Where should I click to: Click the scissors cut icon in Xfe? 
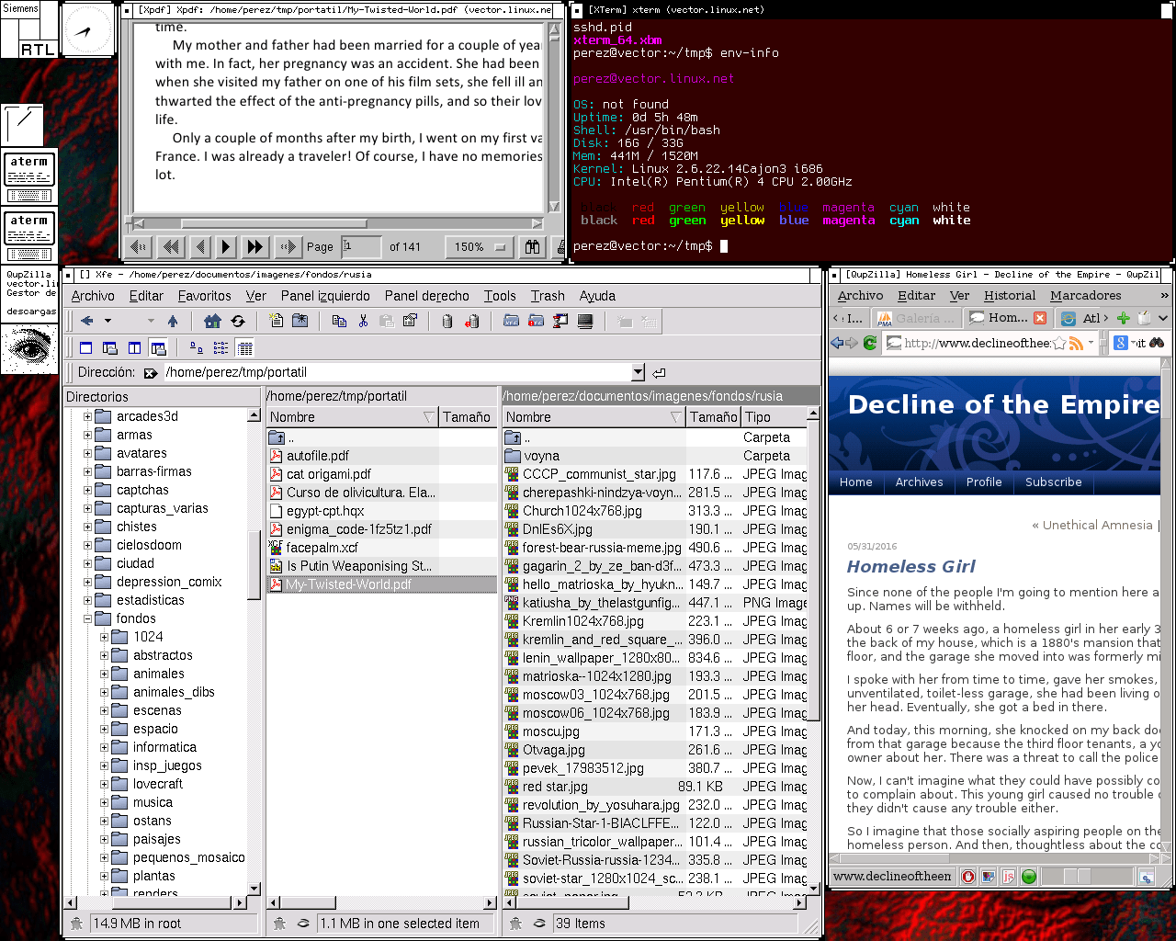coord(363,321)
